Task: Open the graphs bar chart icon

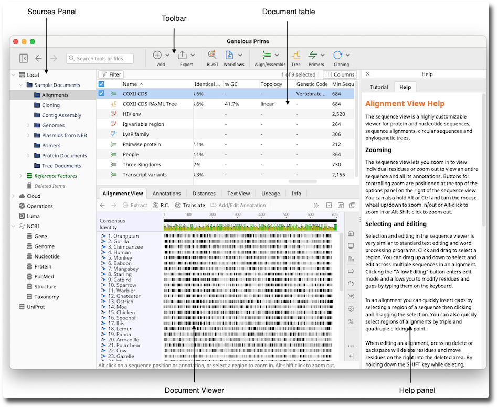Action: (x=351, y=259)
